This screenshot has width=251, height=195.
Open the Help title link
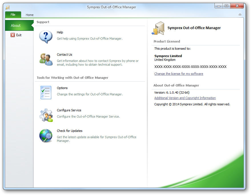[x=60, y=32]
